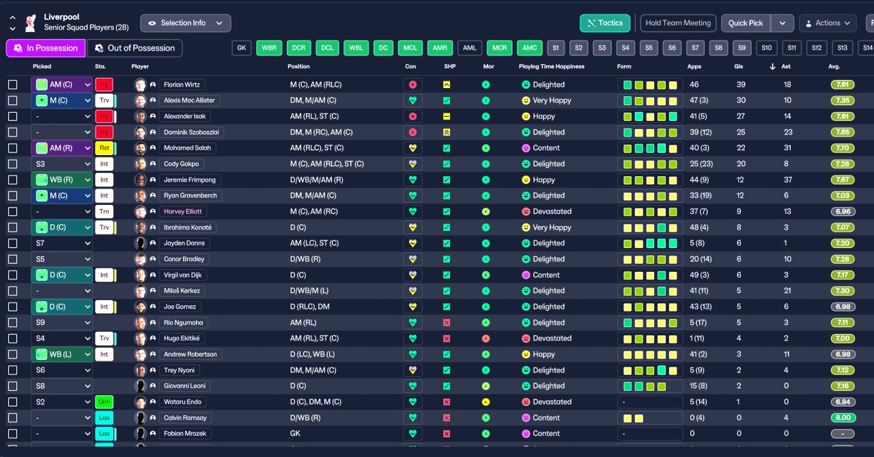Image resolution: width=874 pixels, height=457 pixels.
Task: Sort by the Playing Time Happiness column
Action: [551, 67]
